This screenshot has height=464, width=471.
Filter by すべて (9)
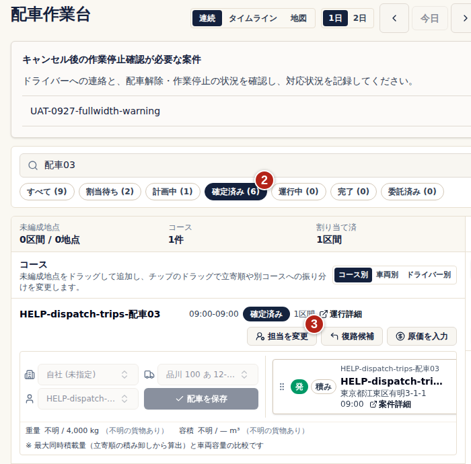tap(47, 192)
